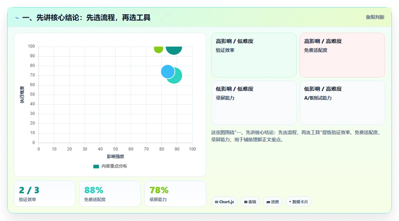Click the 象限判断 label in header
Image resolution: width=399 pixels, height=221 pixels.
(375, 17)
